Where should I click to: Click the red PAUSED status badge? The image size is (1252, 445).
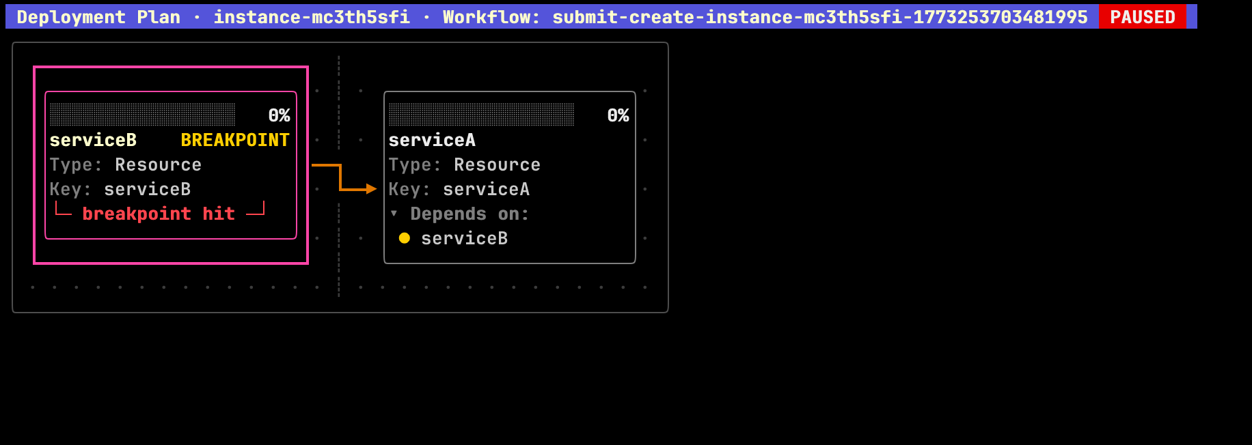(1142, 17)
